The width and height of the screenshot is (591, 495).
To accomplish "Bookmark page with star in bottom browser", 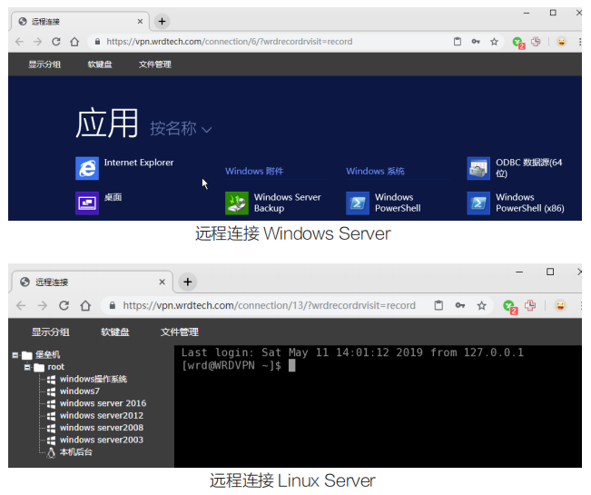I will tap(482, 305).
